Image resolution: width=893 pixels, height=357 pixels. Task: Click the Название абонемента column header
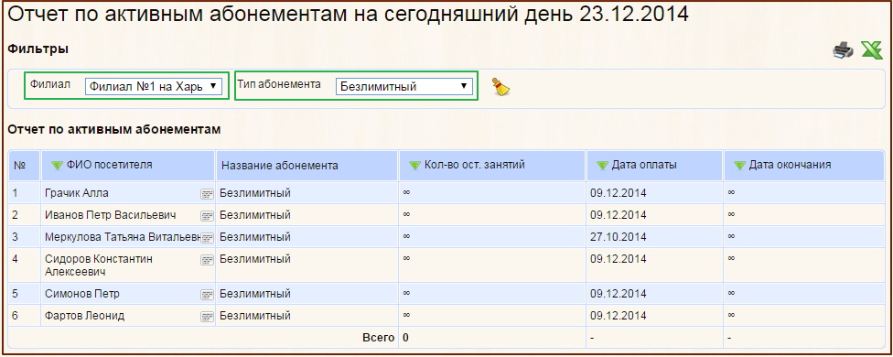coord(307,166)
